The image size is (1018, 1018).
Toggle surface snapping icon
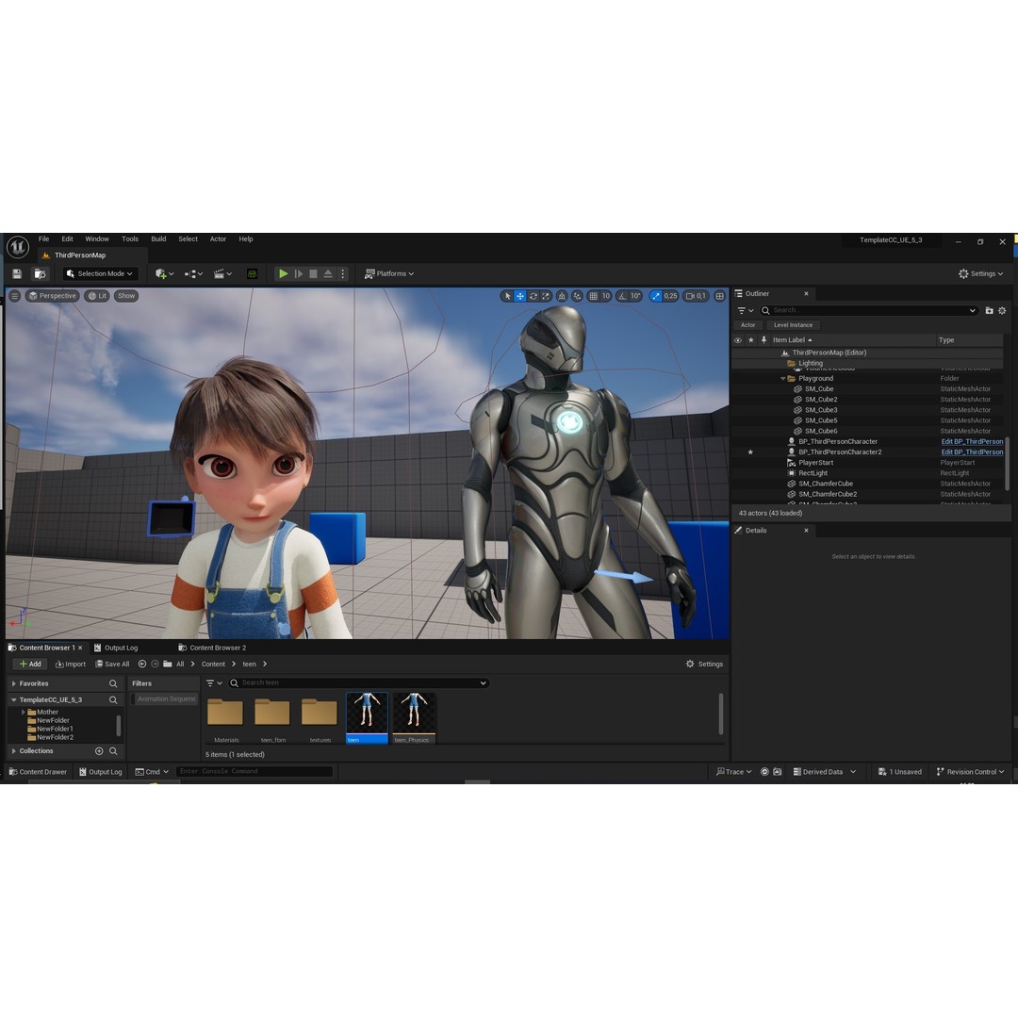(577, 296)
